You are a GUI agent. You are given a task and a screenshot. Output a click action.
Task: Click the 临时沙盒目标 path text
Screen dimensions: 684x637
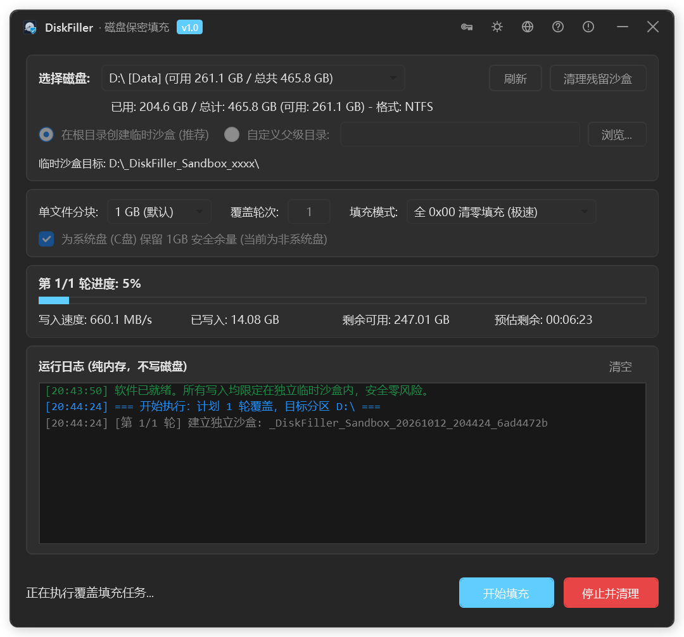(x=149, y=164)
